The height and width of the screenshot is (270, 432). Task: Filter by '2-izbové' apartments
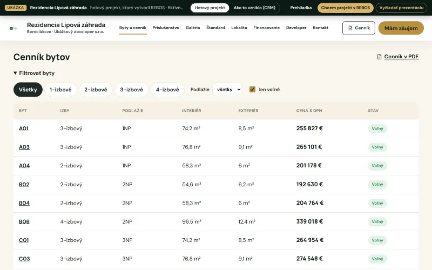(x=96, y=90)
